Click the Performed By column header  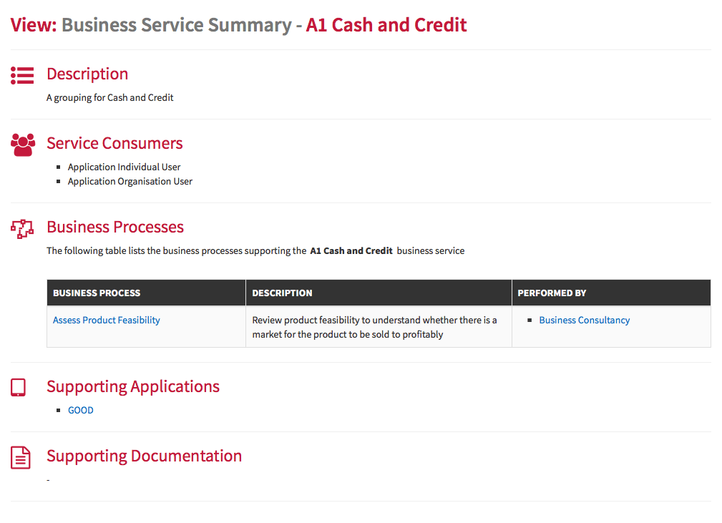(x=611, y=293)
